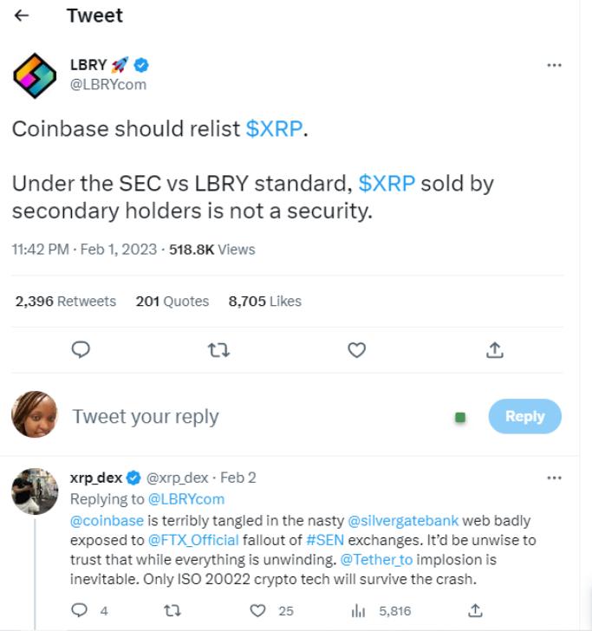Viewport: 592px width, 631px height.
Task: Reply to the LBRY tweet using the speech bubble icon
Action: coord(81,349)
